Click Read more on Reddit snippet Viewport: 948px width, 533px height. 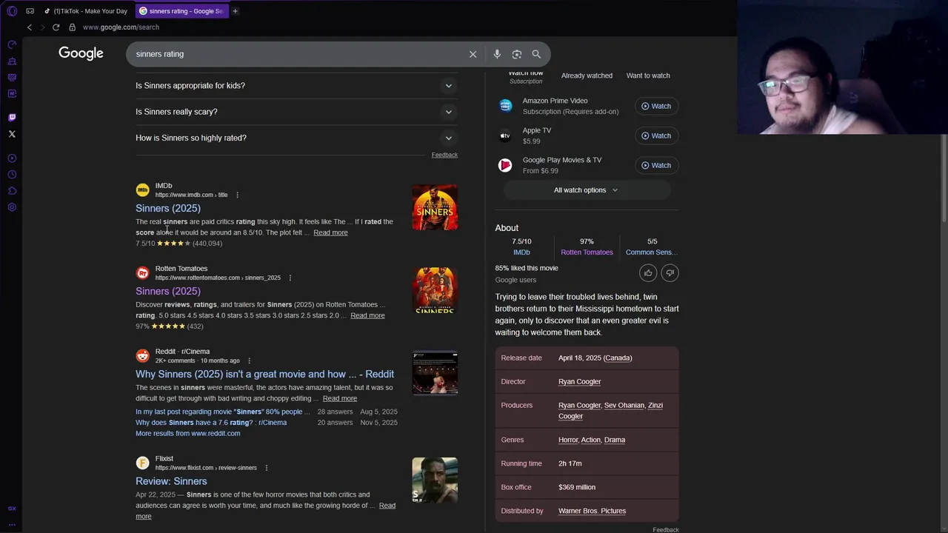point(340,398)
